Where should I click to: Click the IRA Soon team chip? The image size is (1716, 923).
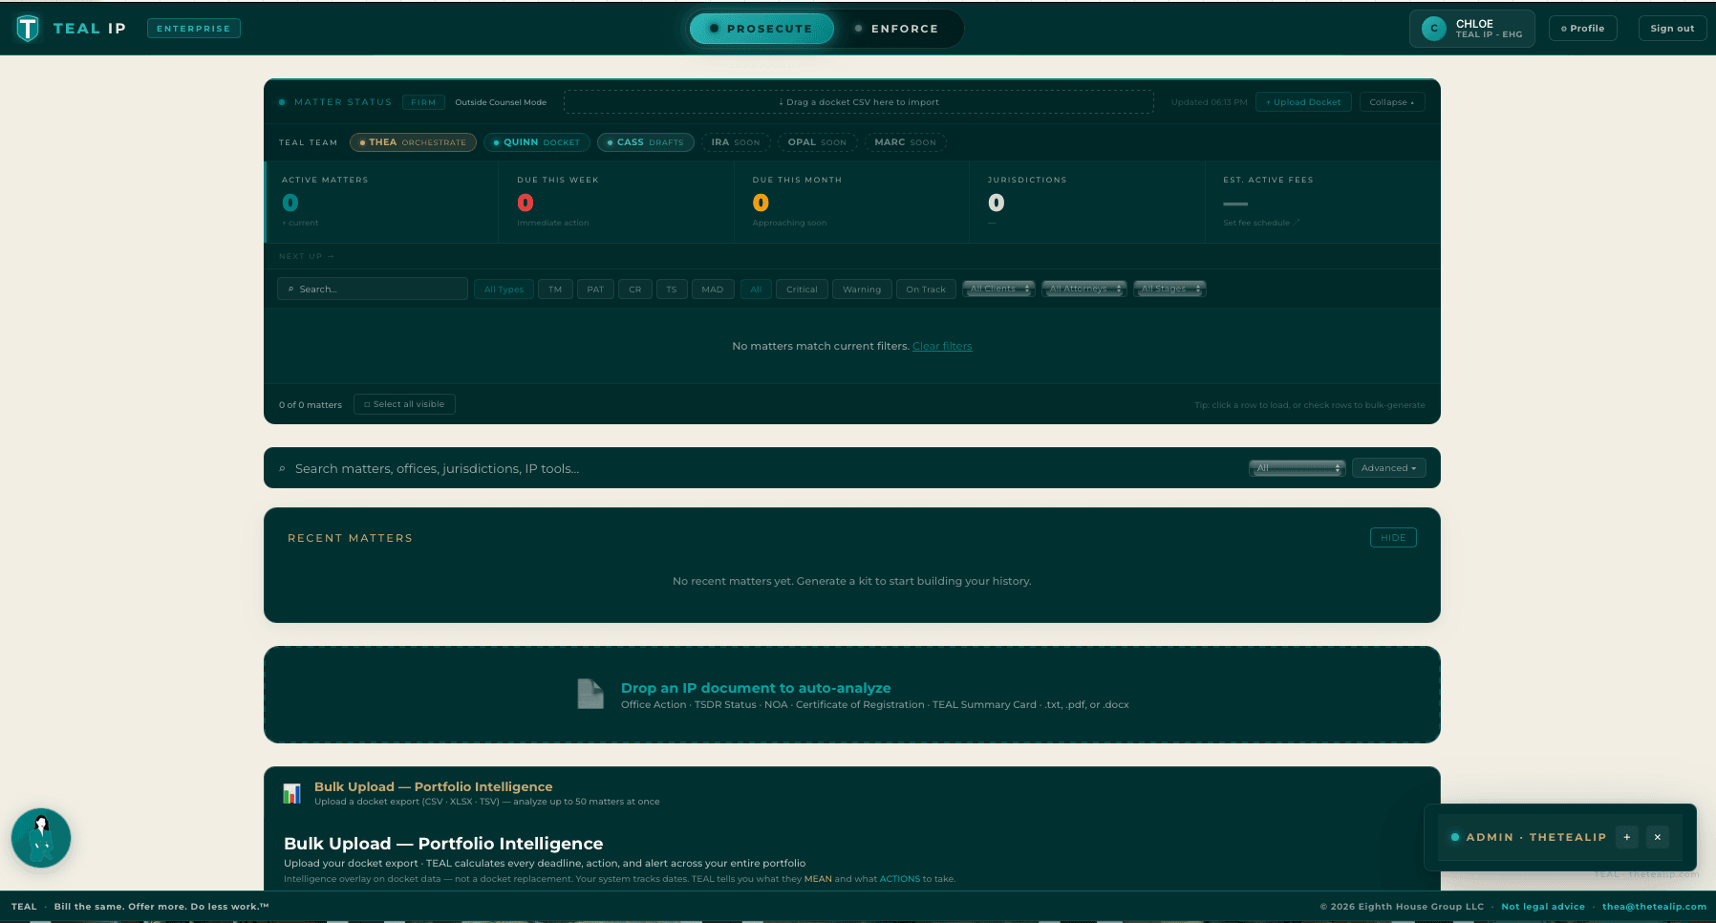pyautogui.click(x=736, y=142)
